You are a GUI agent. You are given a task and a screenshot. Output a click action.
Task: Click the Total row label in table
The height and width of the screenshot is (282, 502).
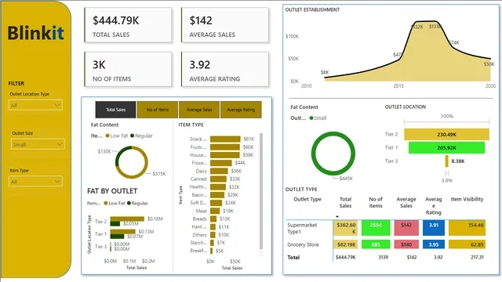[293, 258]
